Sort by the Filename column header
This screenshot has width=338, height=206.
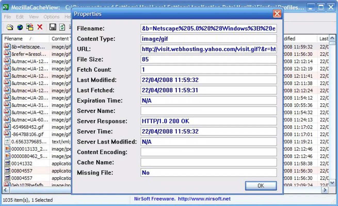tap(25, 39)
